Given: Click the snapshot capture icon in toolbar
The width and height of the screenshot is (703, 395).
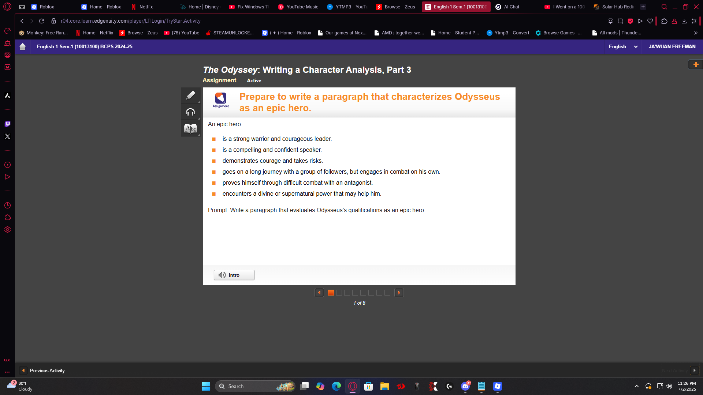Looking at the screenshot, I should point(620,21).
